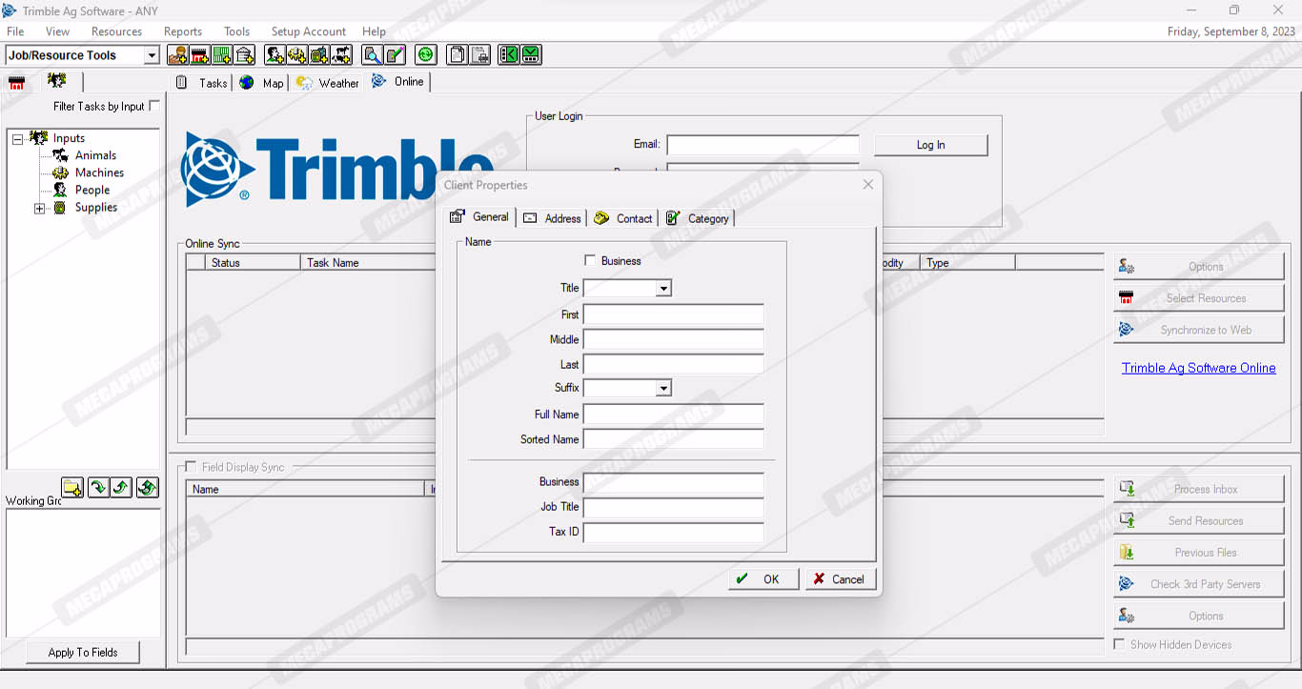
Task: Click the edit pencil toolbar icon
Action: pos(395,55)
